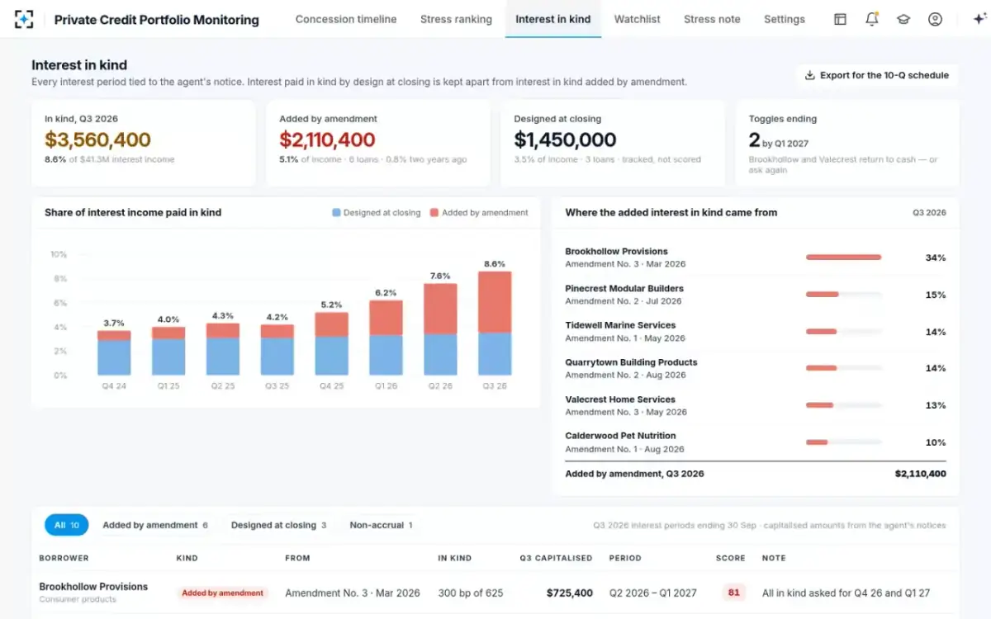Filter by Designed at closing 3
The height and width of the screenshot is (619, 991).
coord(278,525)
